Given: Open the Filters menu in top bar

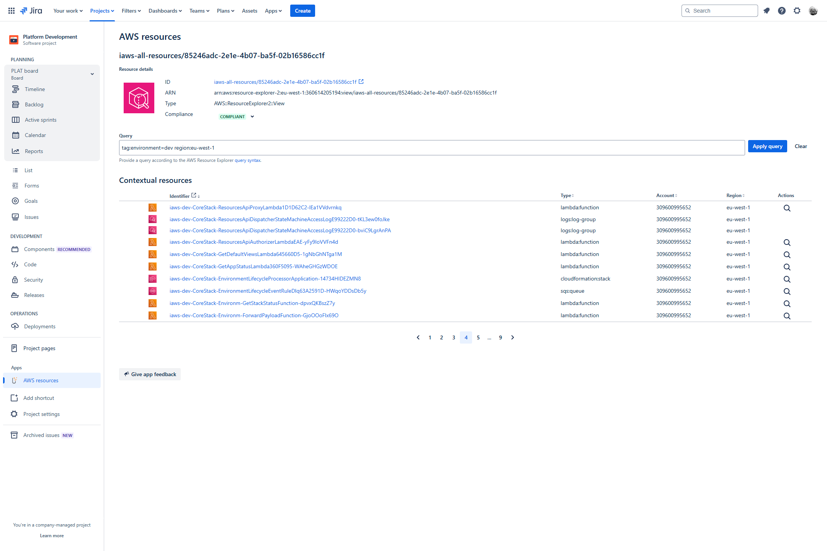Looking at the screenshot, I should pyautogui.click(x=131, y=11).
